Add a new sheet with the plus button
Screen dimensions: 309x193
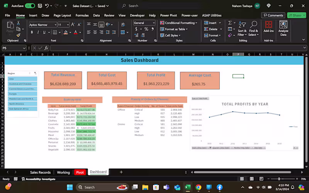click(121, 172)
